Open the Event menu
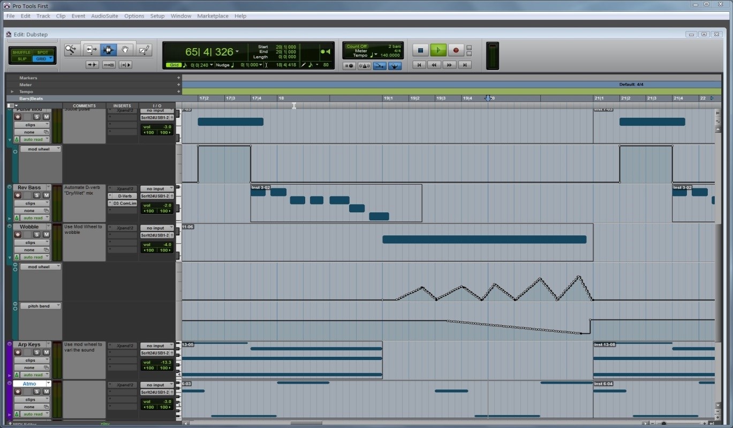 click(78, 16)
